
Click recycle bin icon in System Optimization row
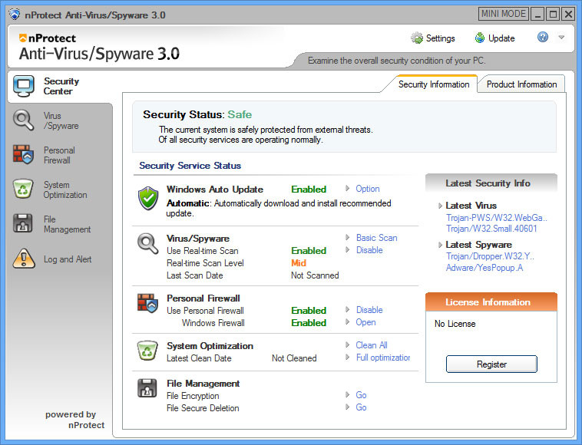[x=147, y=351]
